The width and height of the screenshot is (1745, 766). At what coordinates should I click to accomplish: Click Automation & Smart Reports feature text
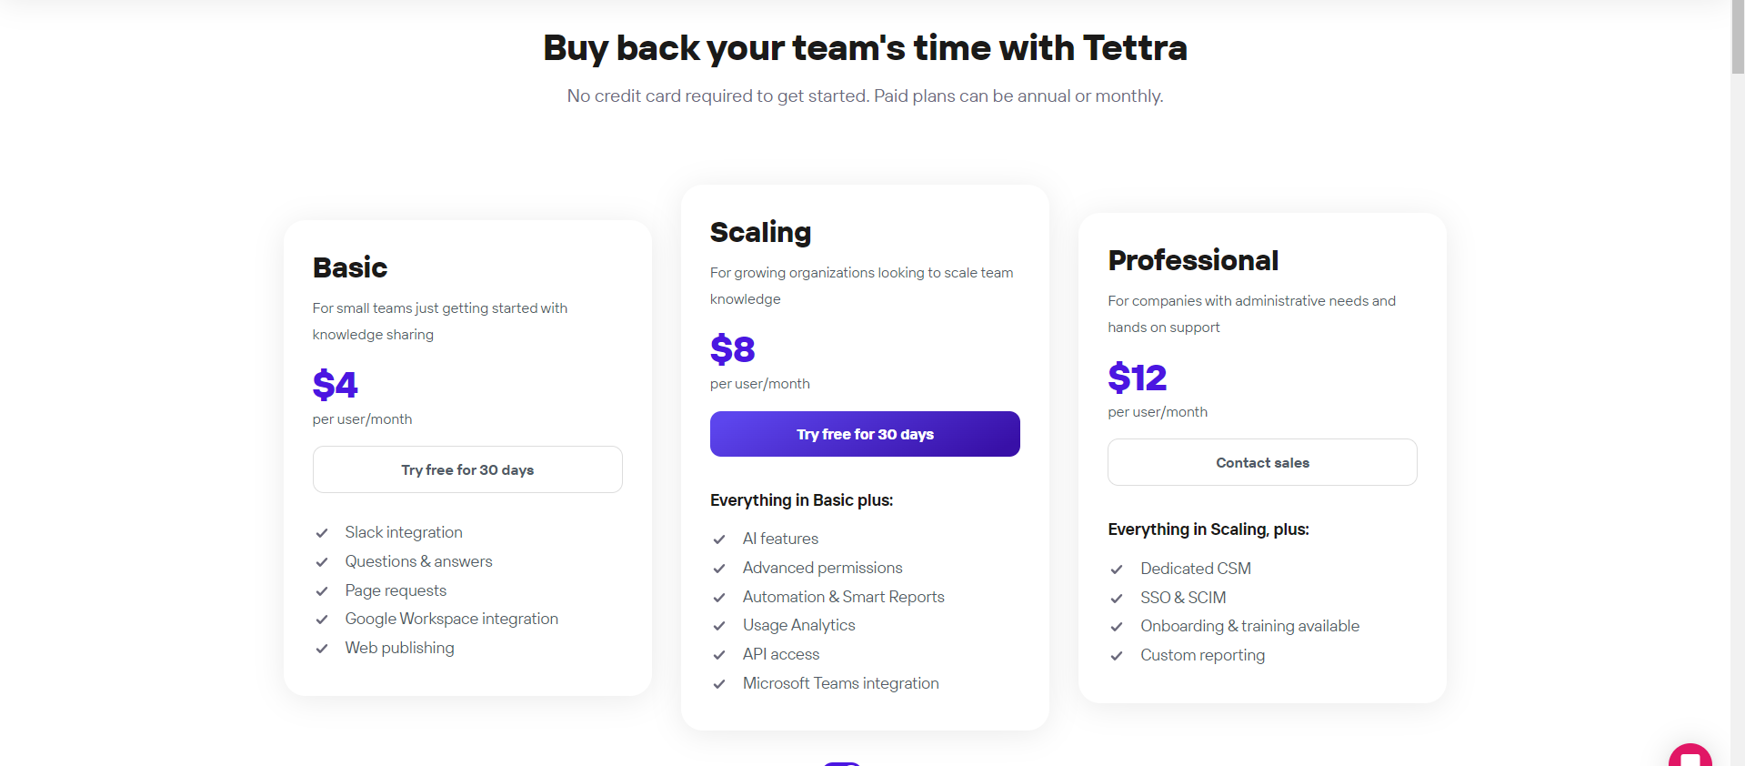pos(844,597)
